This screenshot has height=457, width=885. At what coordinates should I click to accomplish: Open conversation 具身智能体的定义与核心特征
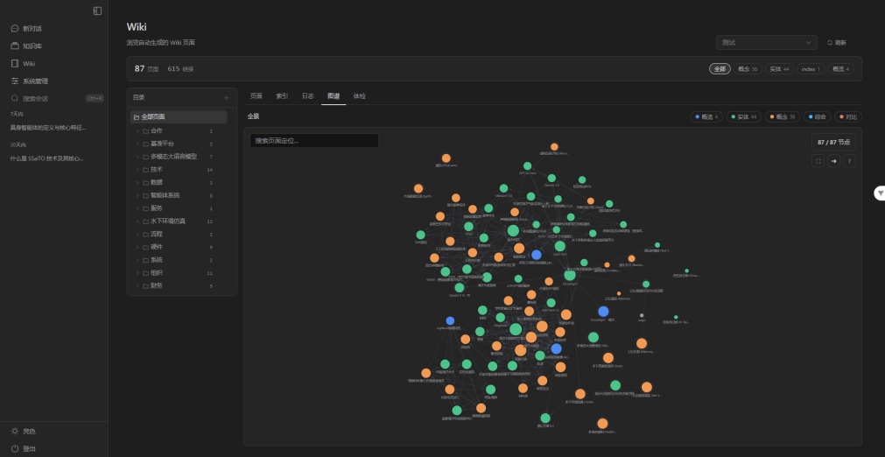tap(48, 128)
